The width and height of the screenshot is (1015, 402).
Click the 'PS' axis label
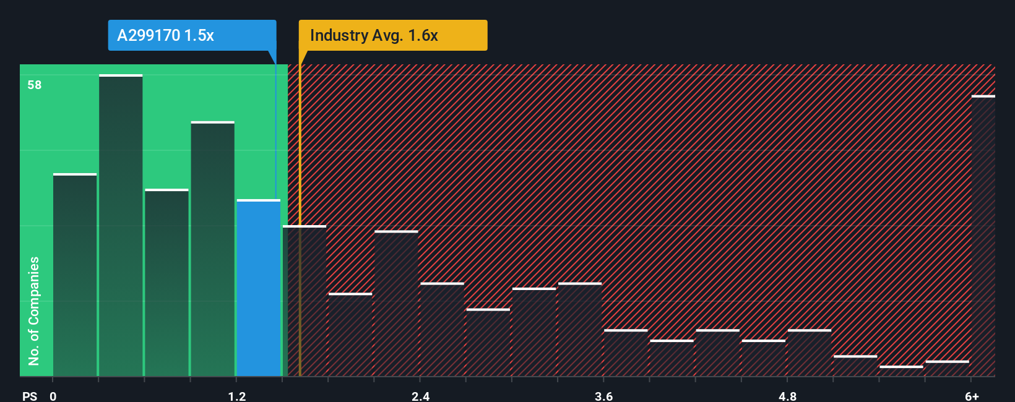click(x=30, y=396)
